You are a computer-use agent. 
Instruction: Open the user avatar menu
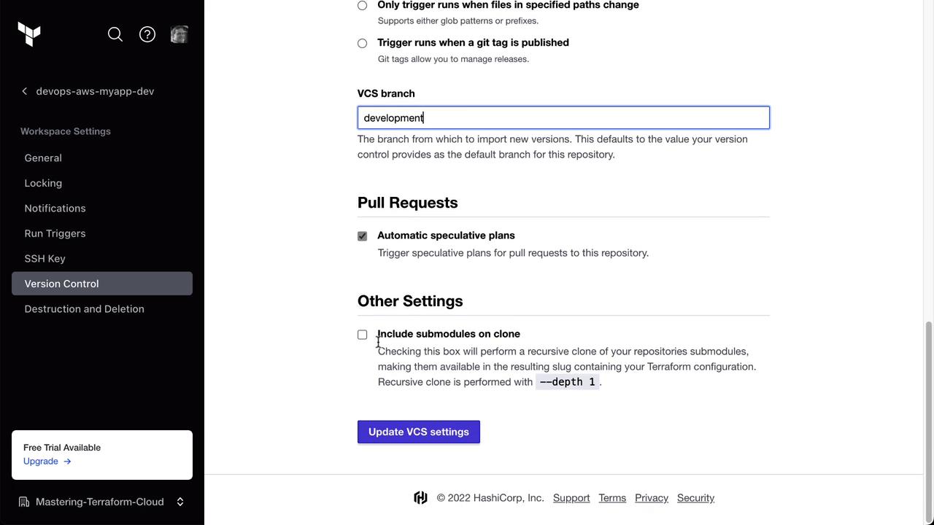click(x=180, y=34)
